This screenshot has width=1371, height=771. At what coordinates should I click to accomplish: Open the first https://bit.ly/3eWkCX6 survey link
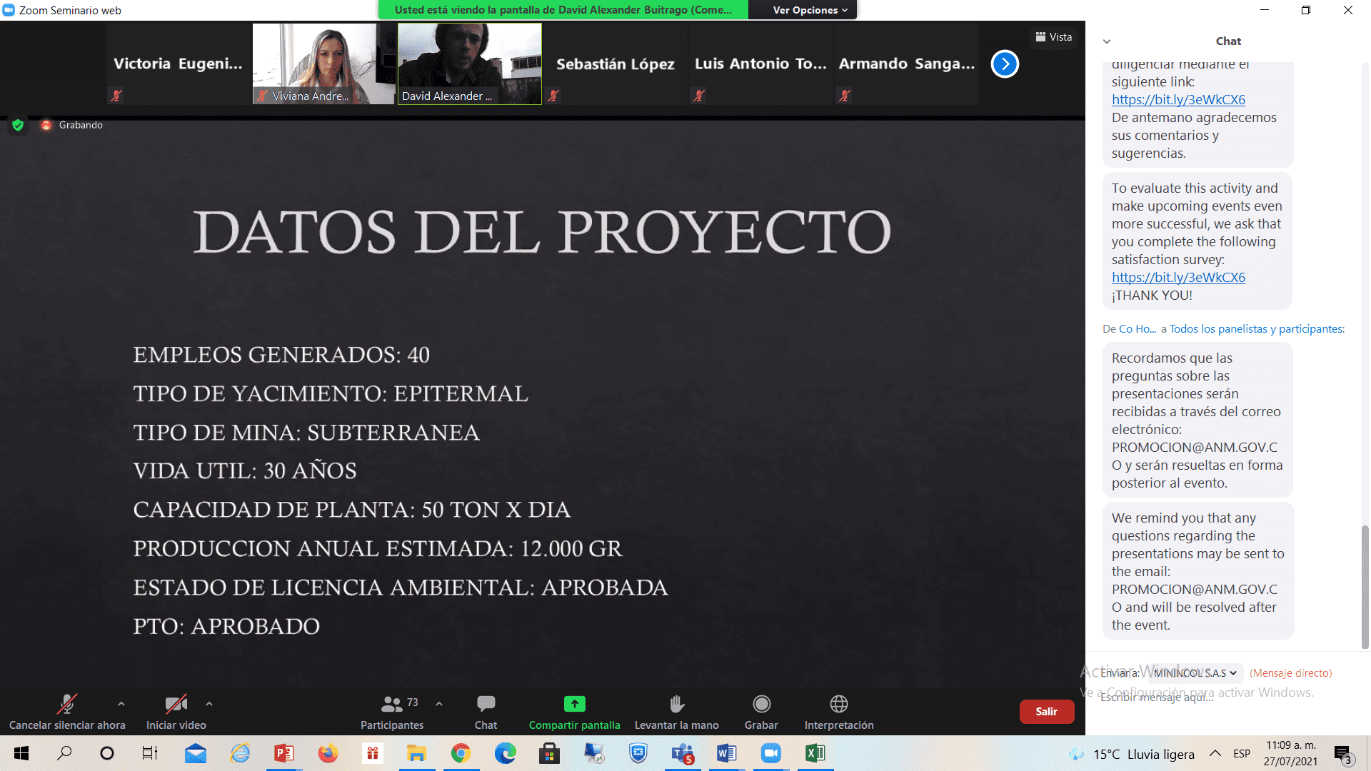(1178, 100)
